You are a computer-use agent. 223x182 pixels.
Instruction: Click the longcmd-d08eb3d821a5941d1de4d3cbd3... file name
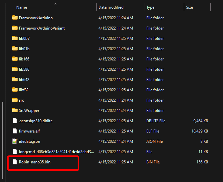(x=56, y=152)
